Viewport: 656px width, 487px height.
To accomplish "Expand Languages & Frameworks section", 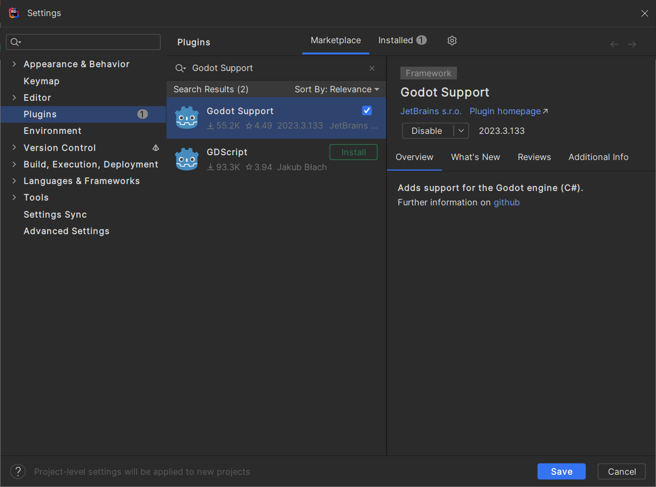I will click(14, 181).
